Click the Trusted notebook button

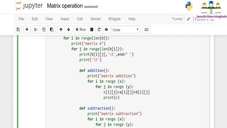pos(177,19)
